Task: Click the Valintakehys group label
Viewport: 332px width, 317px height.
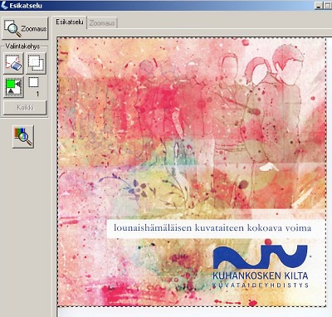Action: pyautogui.click(x=22, y=46)
